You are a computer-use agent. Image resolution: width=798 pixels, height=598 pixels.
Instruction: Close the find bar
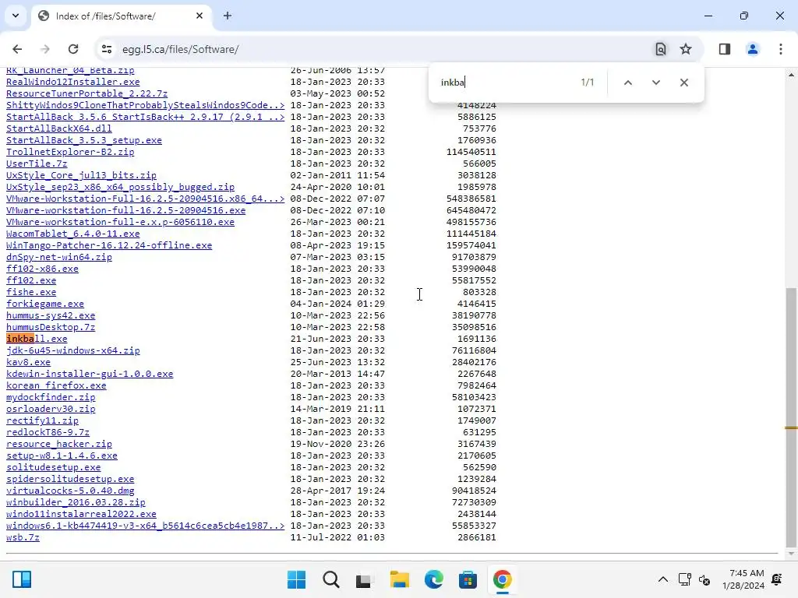[x=684, y=83]
